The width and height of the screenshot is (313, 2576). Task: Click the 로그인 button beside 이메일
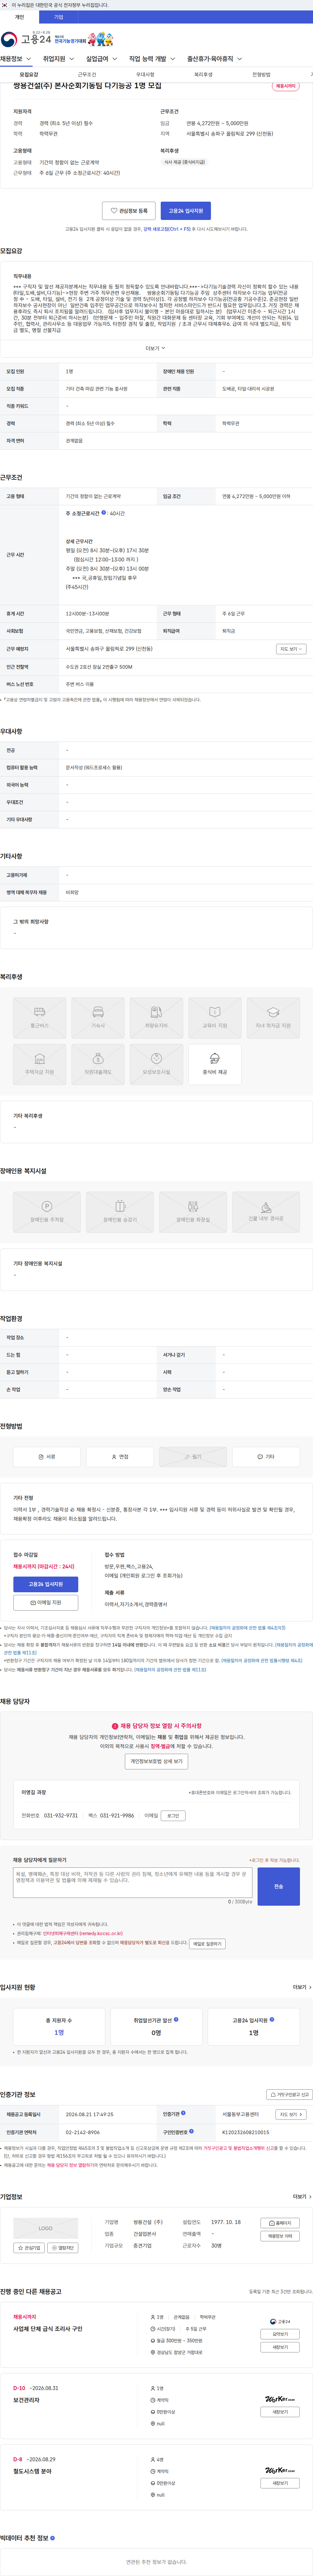click(x=173, y=1815)
